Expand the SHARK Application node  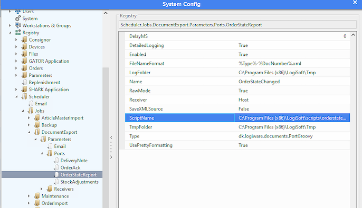16,90
